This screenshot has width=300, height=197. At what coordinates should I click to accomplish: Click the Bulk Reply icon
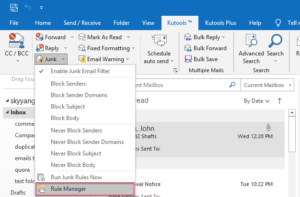188,37
